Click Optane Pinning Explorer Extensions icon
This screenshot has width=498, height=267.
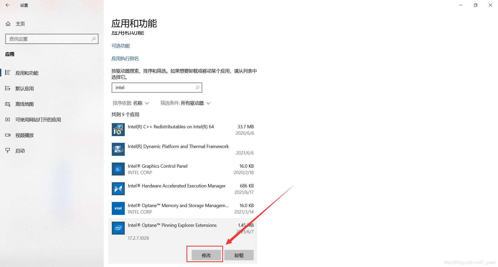pos(118,228)
